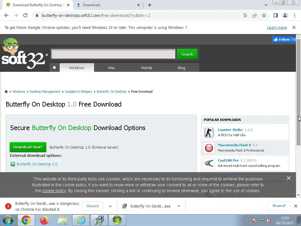The image size is (301, 226).
Task: Click the muted volume tray icon
Action: (269, 220)
